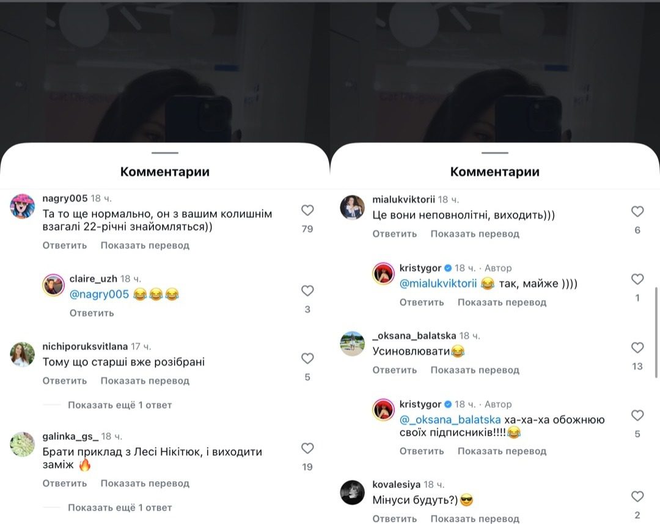Like kristygor's reply to _oksana_balatska
The image size is (660, 524).
637,415
